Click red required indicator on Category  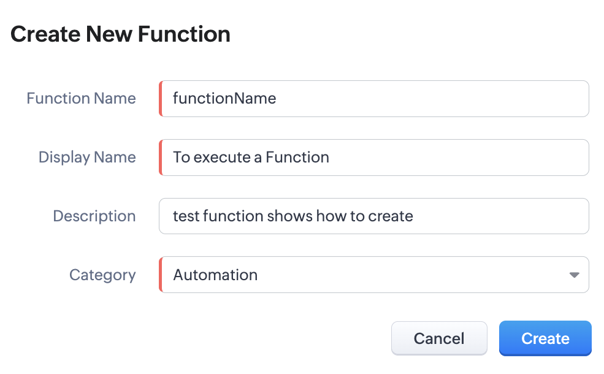(161, 275)
